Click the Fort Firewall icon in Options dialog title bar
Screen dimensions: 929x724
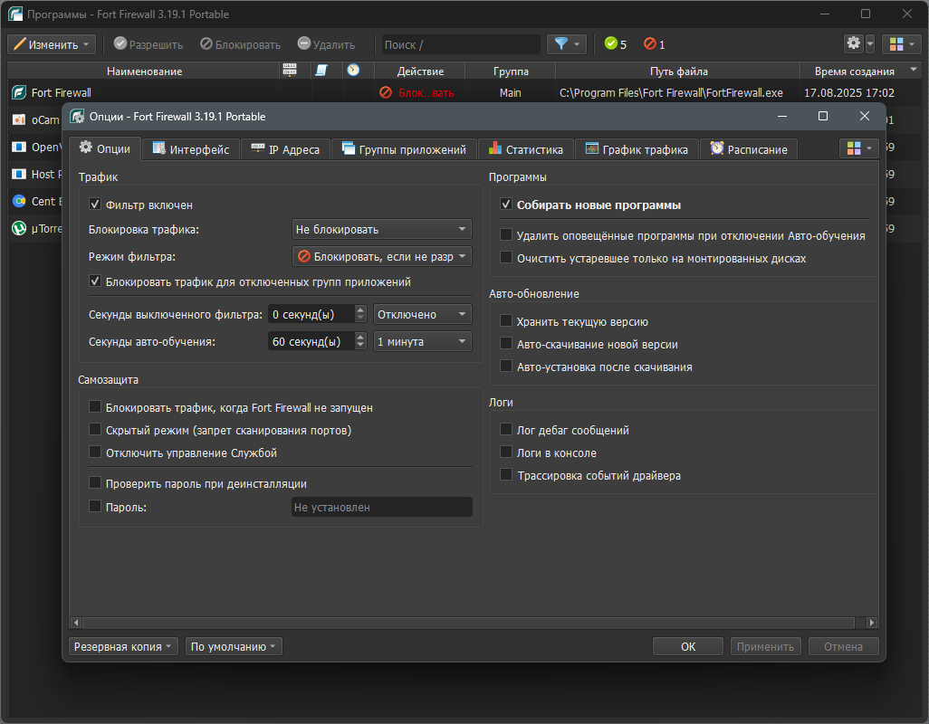click(x=77, y=116)
